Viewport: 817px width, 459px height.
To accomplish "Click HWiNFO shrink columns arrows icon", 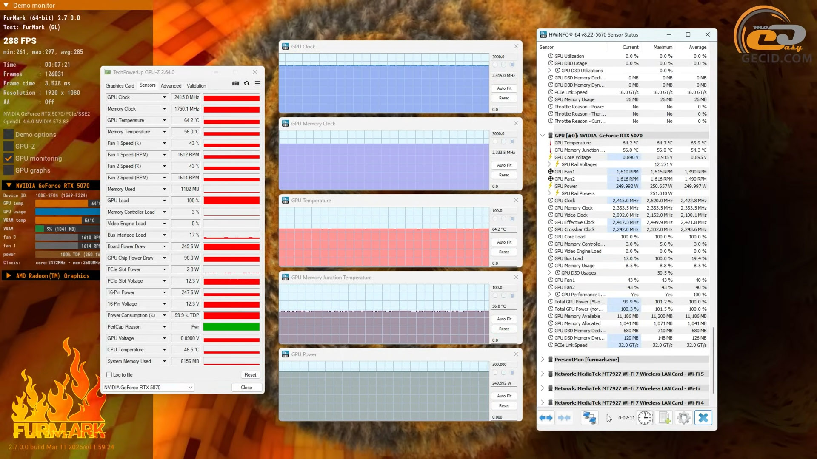I will pos(564,418).
